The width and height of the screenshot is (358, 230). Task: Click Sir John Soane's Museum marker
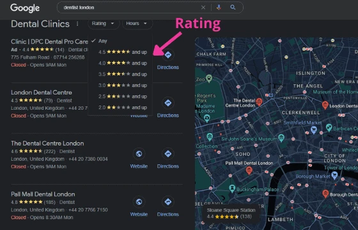point(281,138)
